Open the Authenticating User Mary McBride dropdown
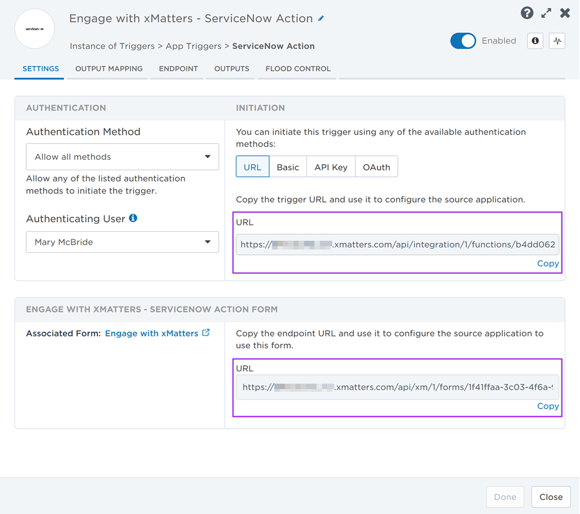Viewport: 580px width, 514px height. (122, 242)
